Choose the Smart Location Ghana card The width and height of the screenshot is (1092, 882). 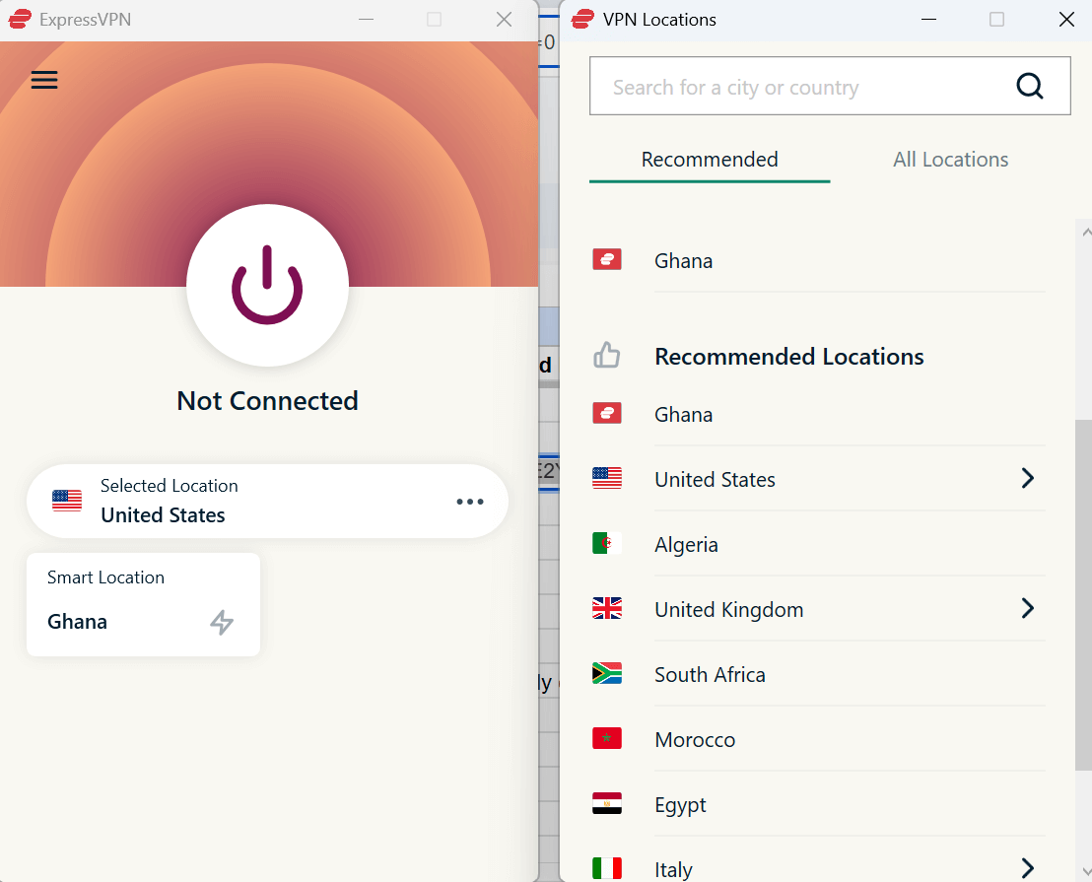(144, 604)
